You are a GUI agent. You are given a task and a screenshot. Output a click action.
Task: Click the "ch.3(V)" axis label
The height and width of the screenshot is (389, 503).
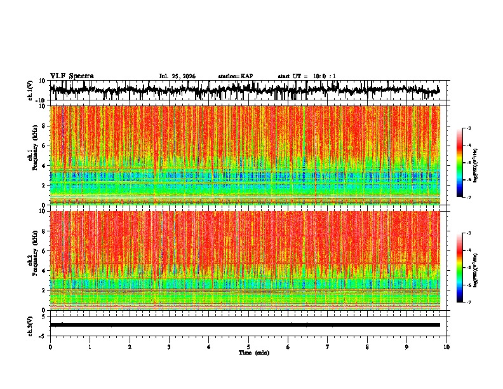[x=30, y=326]
